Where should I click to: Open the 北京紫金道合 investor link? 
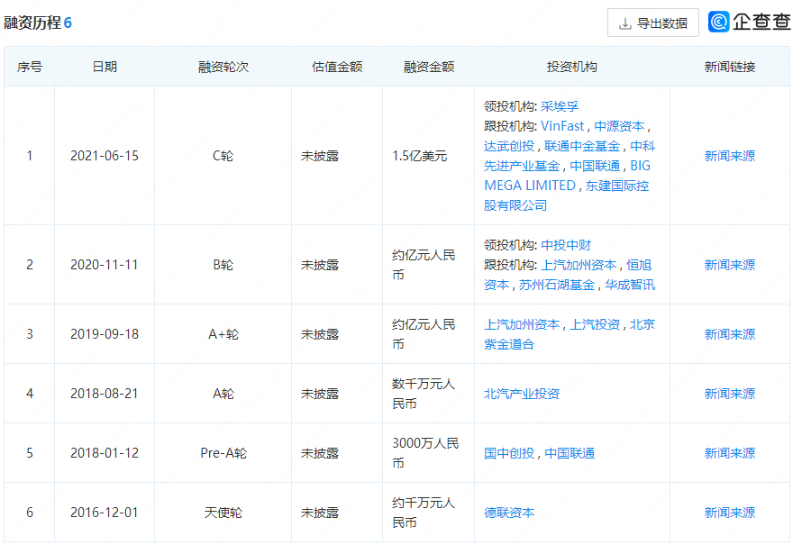570,334
